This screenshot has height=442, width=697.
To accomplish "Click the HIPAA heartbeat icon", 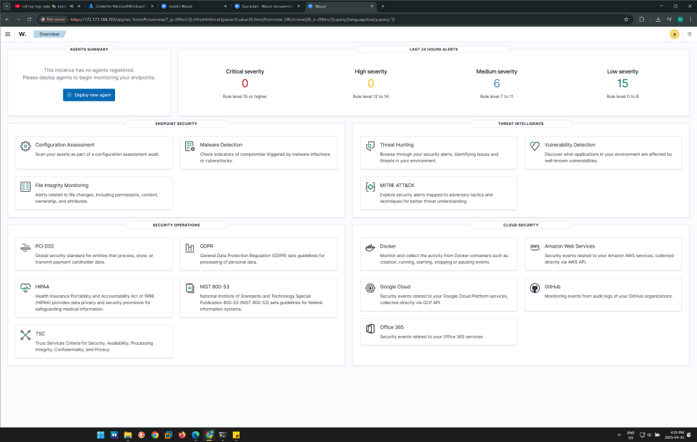I will pos(25,288).
